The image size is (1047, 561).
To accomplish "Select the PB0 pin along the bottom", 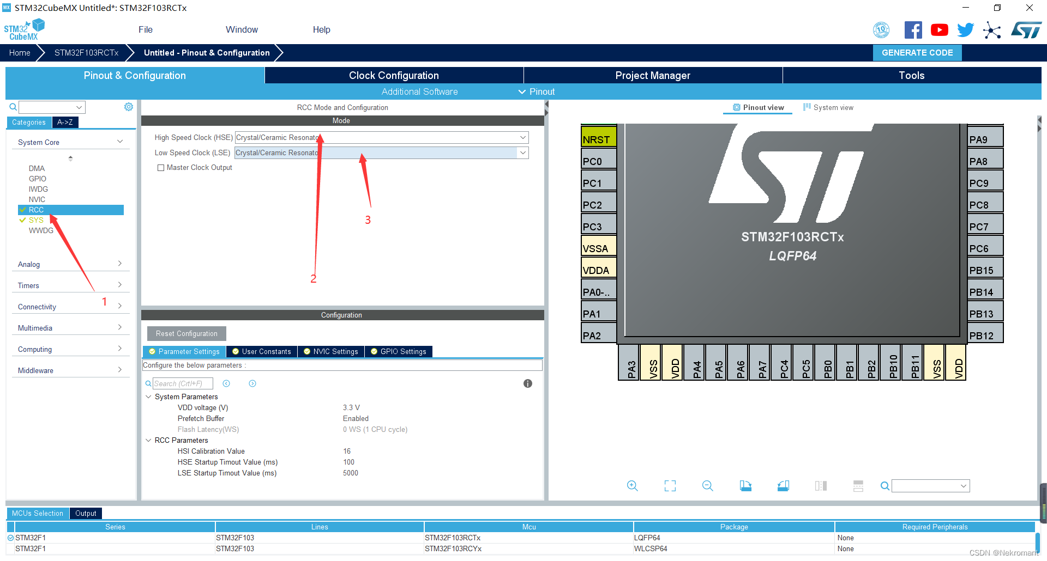I will coord(825,362).
